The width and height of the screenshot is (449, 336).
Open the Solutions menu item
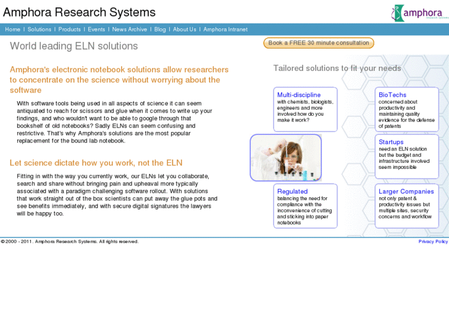[40, 30]
